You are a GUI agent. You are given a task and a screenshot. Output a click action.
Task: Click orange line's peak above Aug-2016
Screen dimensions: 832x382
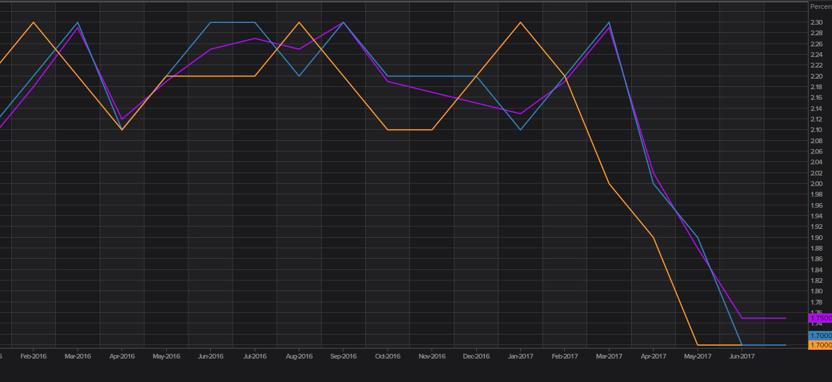[x=299, y=22]
